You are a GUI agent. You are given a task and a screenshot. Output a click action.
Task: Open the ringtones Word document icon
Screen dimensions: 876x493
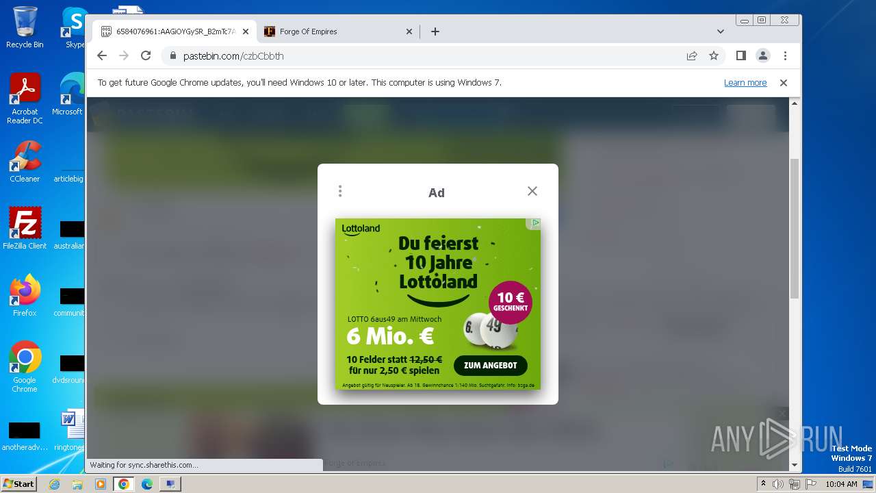tap(69, 431)
